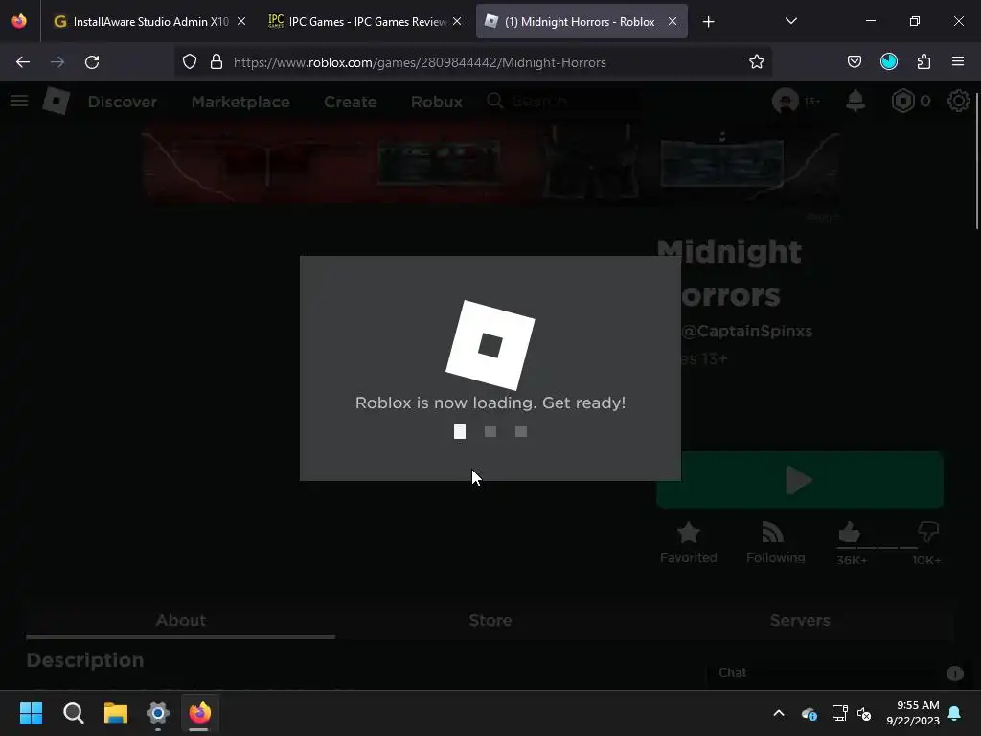Open Windows taskbar search
This screenshot has width=981, height=736.
click(73, 713)
